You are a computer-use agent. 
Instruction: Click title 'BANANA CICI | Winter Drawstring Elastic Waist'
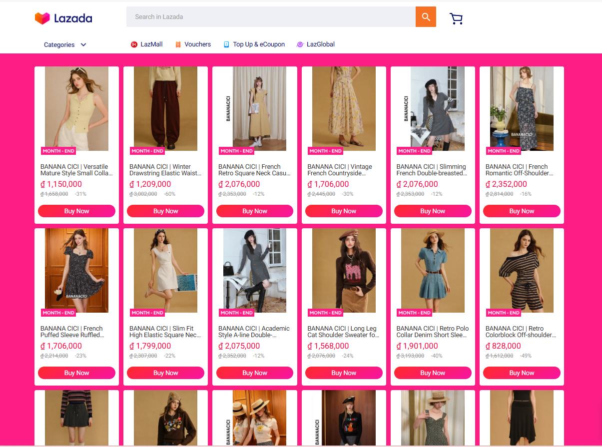tap(165, 170)
